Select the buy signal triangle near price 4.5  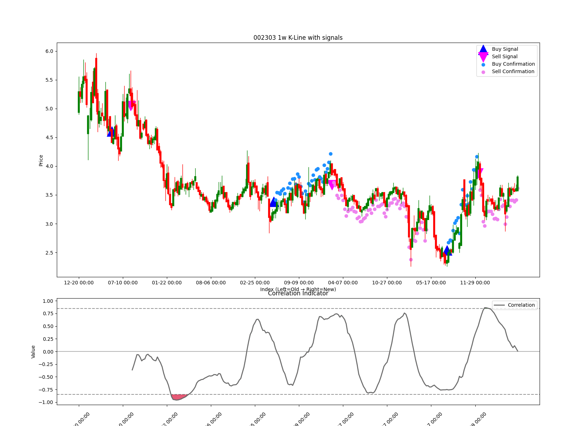pos(111,132)
